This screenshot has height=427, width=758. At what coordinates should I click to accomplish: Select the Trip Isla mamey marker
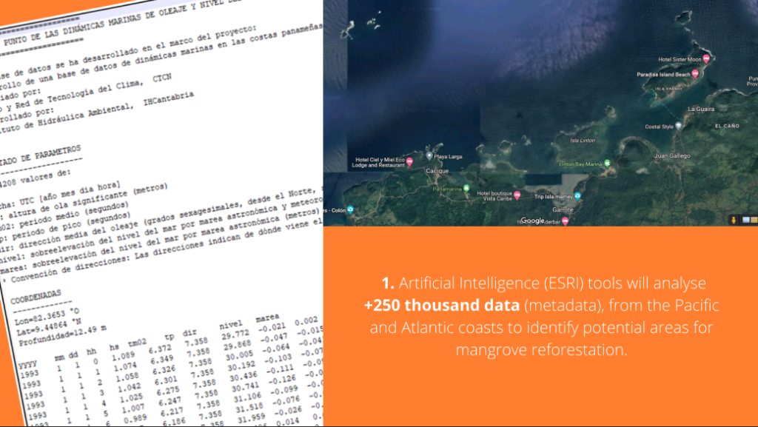coord(577,196)
